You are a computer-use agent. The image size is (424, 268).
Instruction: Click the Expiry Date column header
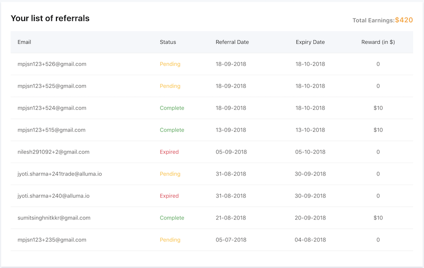click(x=310, y=42)
